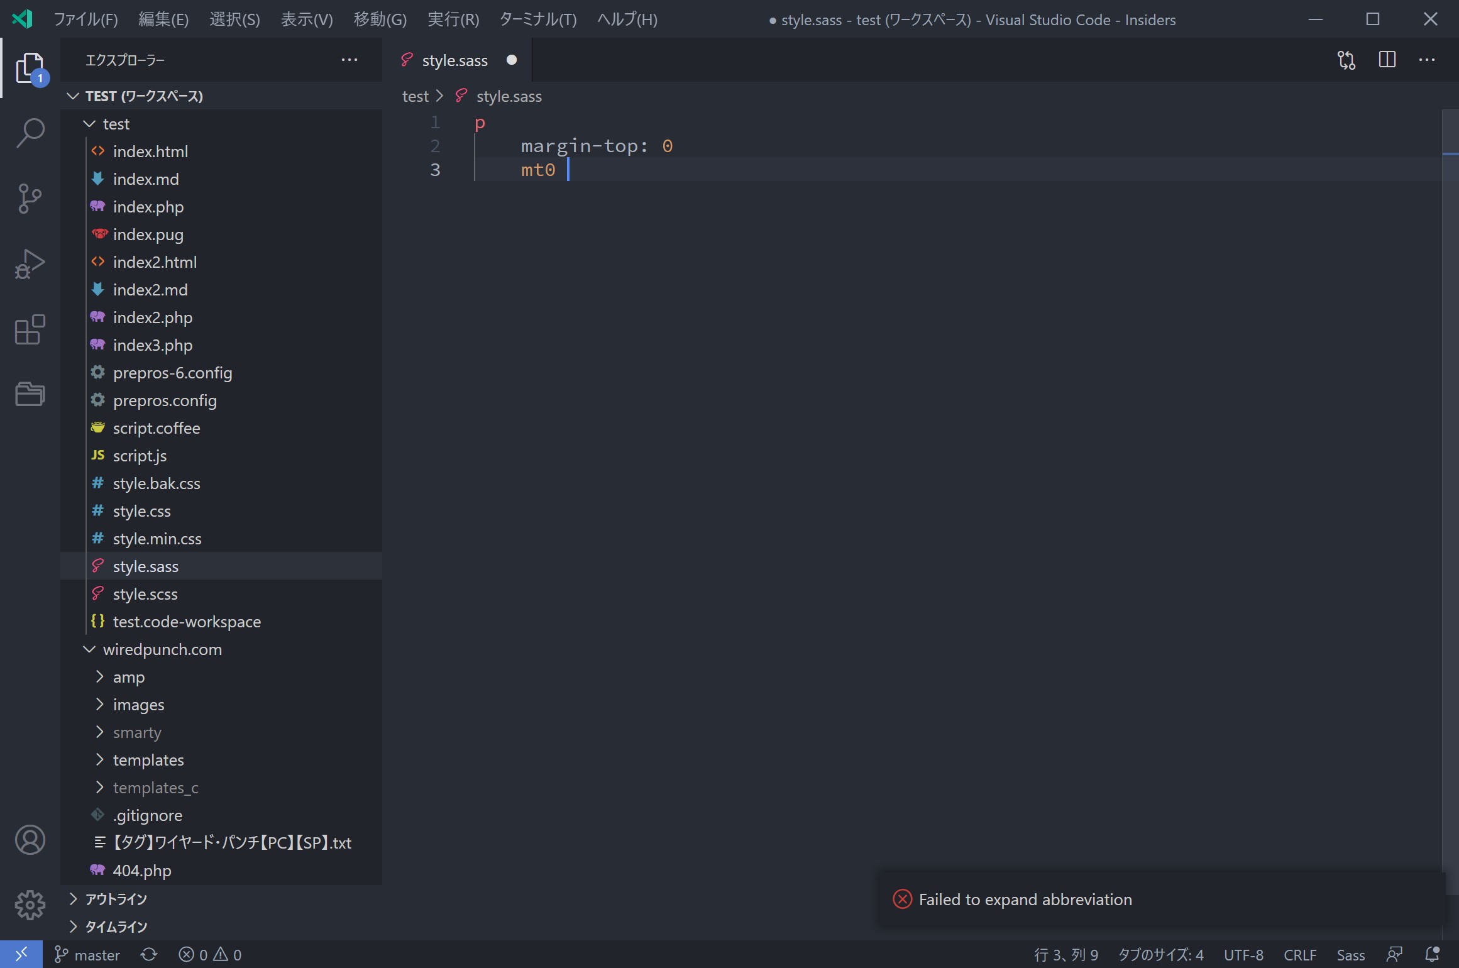Screen dimensions: 1459x968
Task: Open the Accounts icon in the activity bar
Action: click(29, 840)
